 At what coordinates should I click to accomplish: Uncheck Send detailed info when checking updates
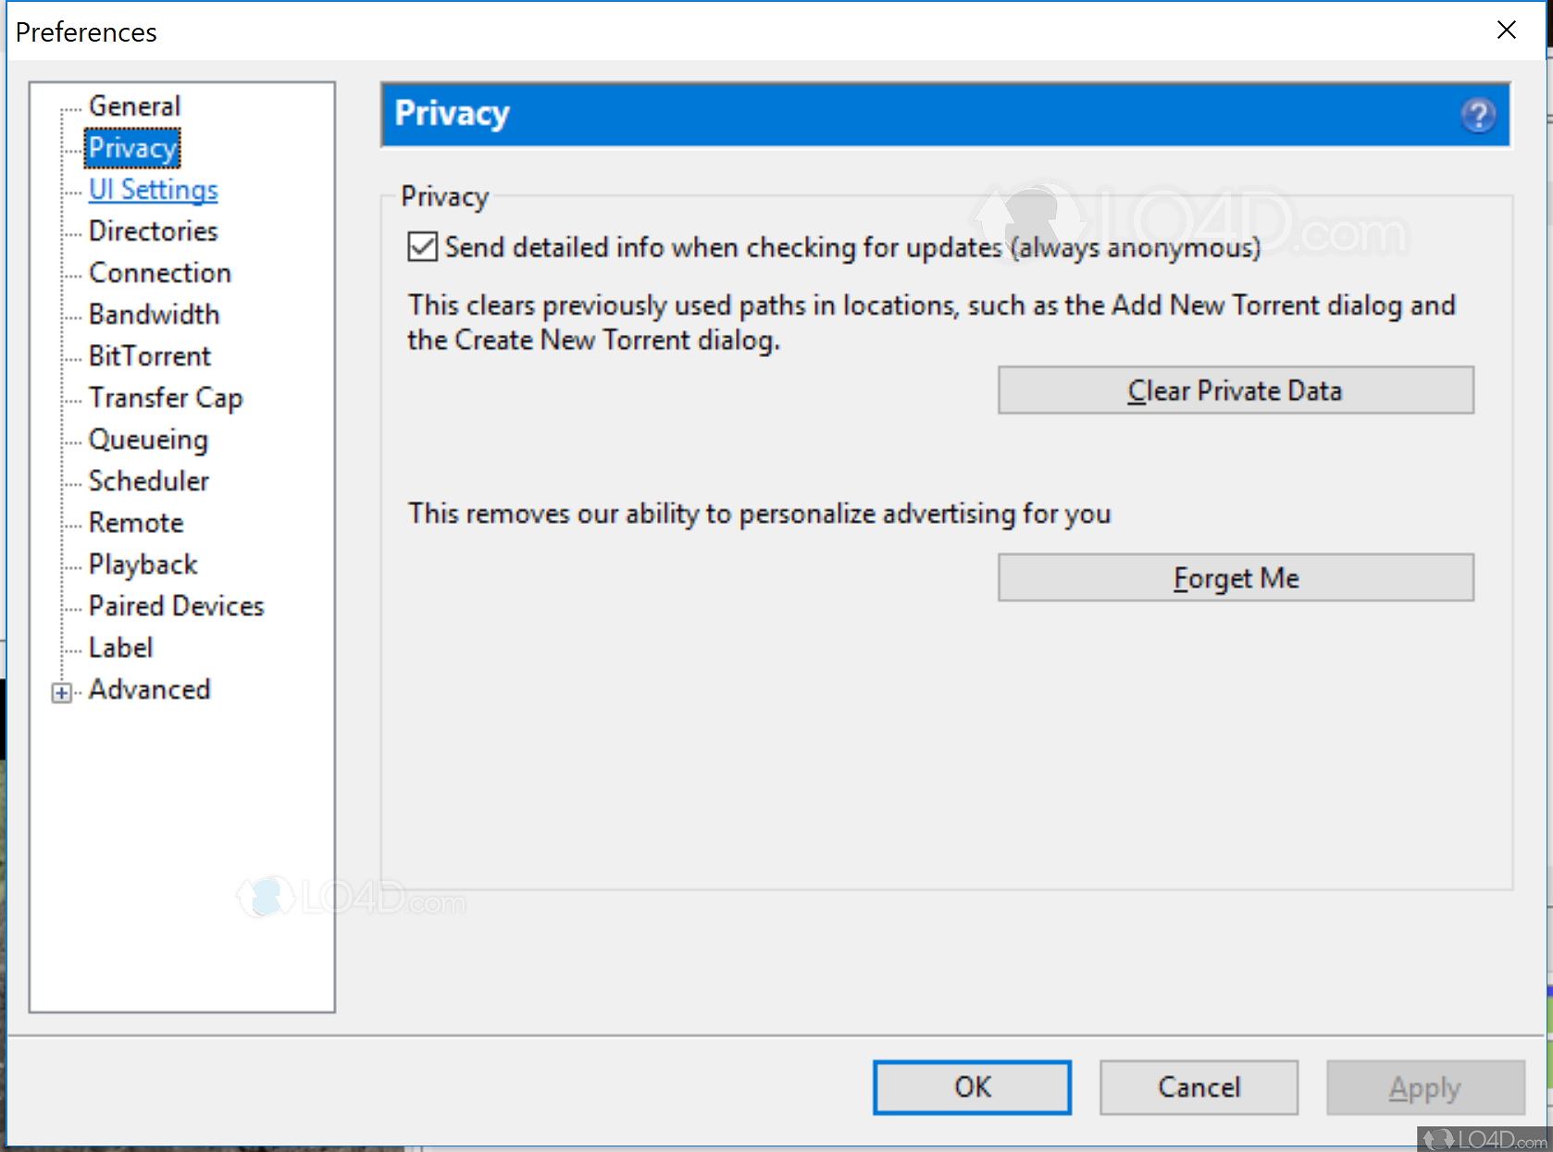(x=423, y=247)
